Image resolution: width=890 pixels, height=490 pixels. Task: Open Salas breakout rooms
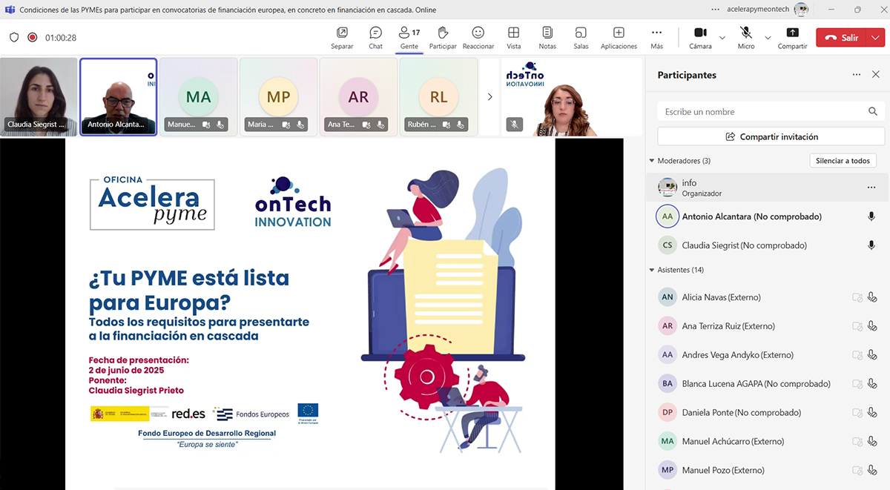pyautogui.click(x=580, y=36)
